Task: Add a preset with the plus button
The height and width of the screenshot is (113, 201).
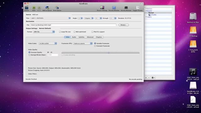Action: click(x=146, y=78)
